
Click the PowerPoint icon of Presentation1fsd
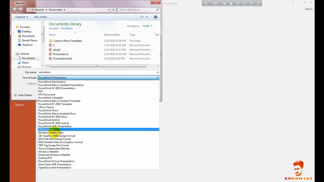(x=51, y=58)
